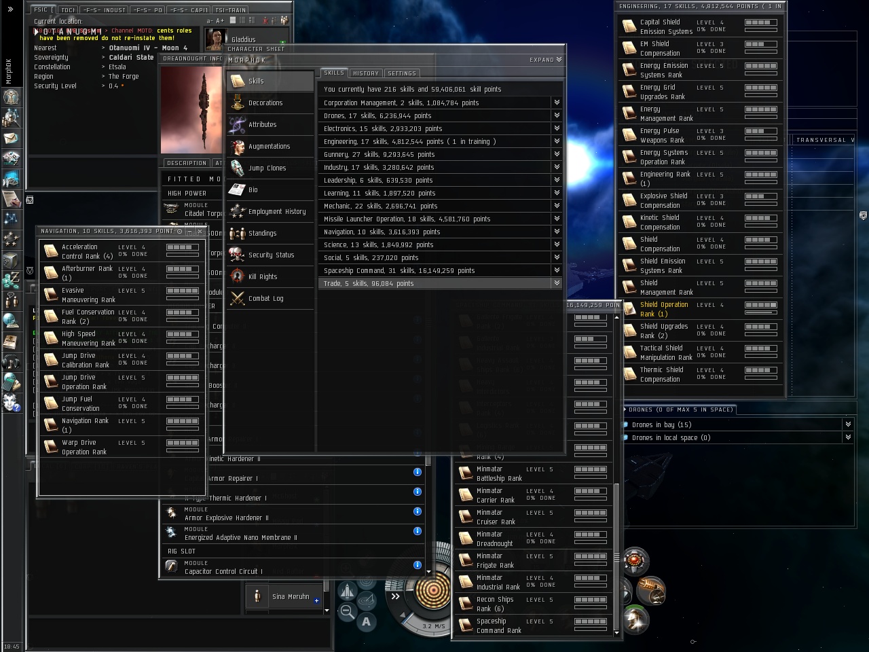
Task: Open the chat channels people icon
Action: pyautogui.click(x=12, y=300)
